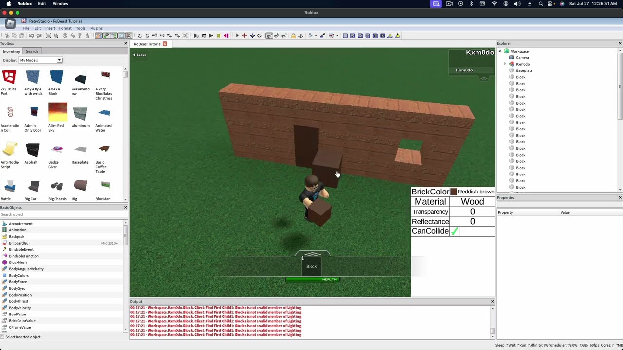This screenshot has width=623, height=350.
Task: Open the Plugins menu
Action: pos(96,28)
